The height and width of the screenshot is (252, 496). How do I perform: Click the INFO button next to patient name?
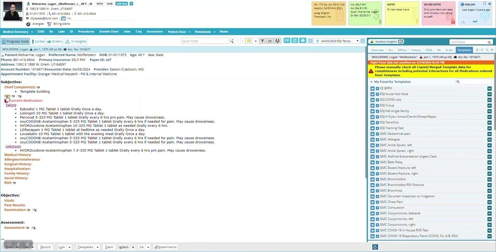(100, 4)
